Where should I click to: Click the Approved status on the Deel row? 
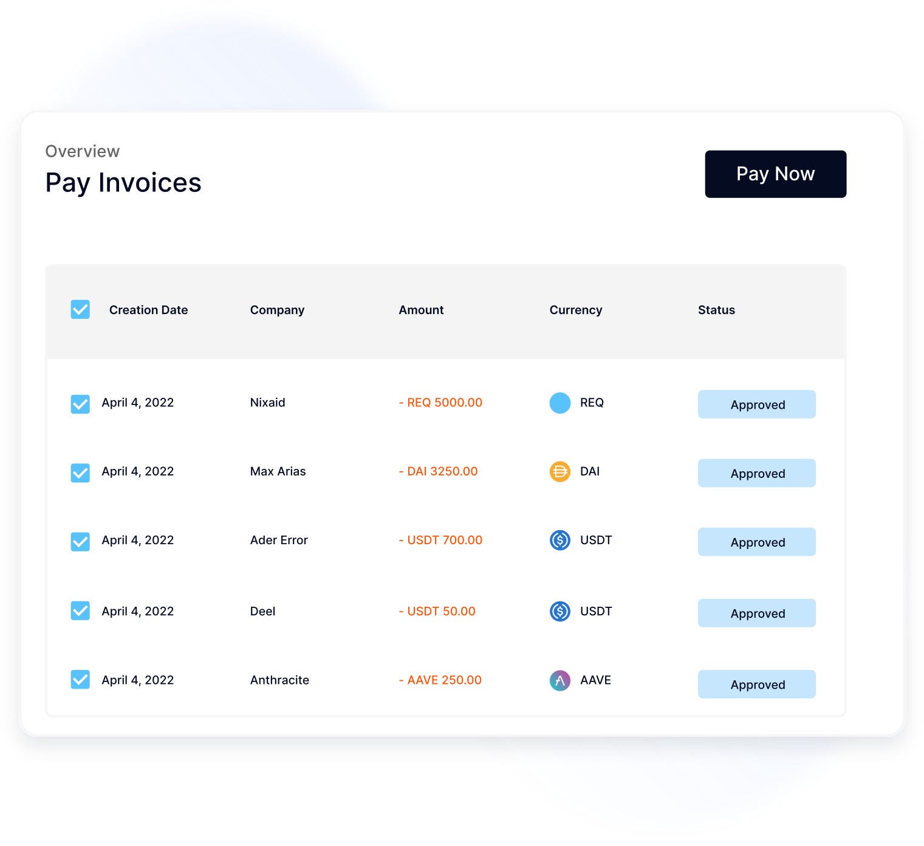pos(756,613)
